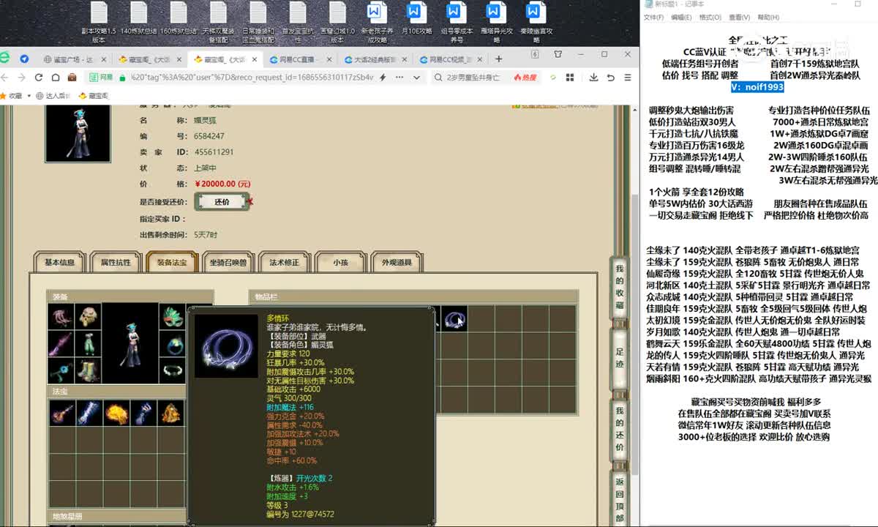878x527 pixels.
Task: Click the orange pagoda 法宝 icon
Action: point(170,413)
